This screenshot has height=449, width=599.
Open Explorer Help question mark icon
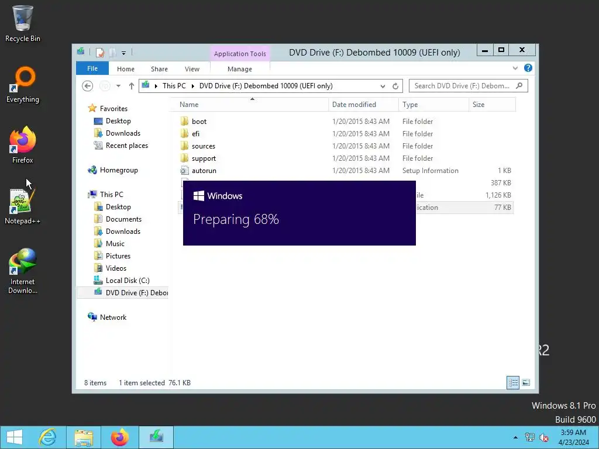click(528, 68)
